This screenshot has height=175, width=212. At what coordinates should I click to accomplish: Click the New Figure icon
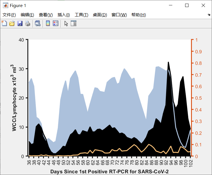click(x=4, y=24)
